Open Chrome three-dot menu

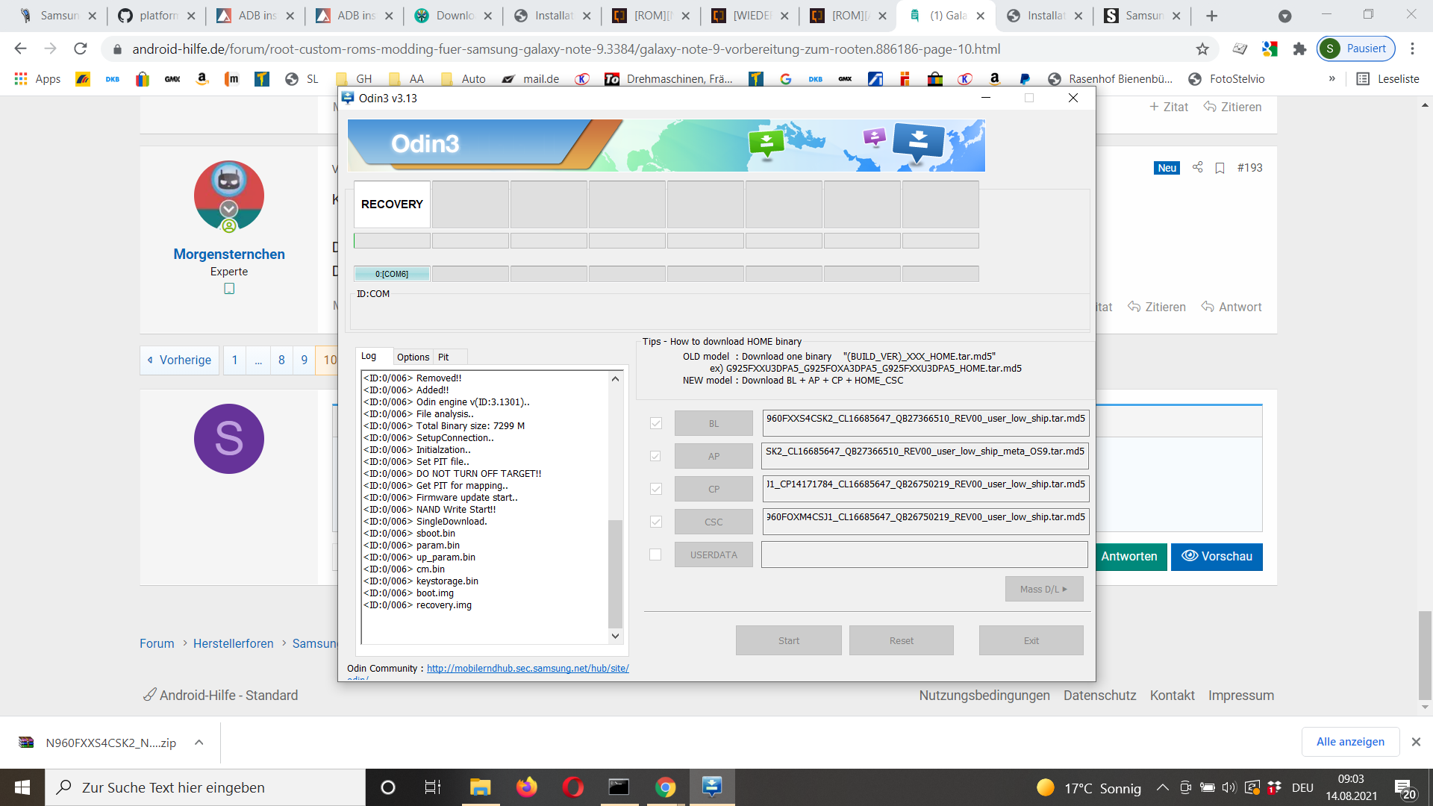(x=1412, y=49)
